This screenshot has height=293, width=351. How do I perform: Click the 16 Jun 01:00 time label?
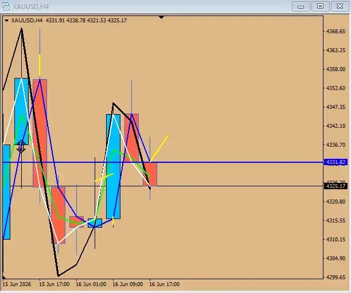pyautogui.click(x=91, y=284)
